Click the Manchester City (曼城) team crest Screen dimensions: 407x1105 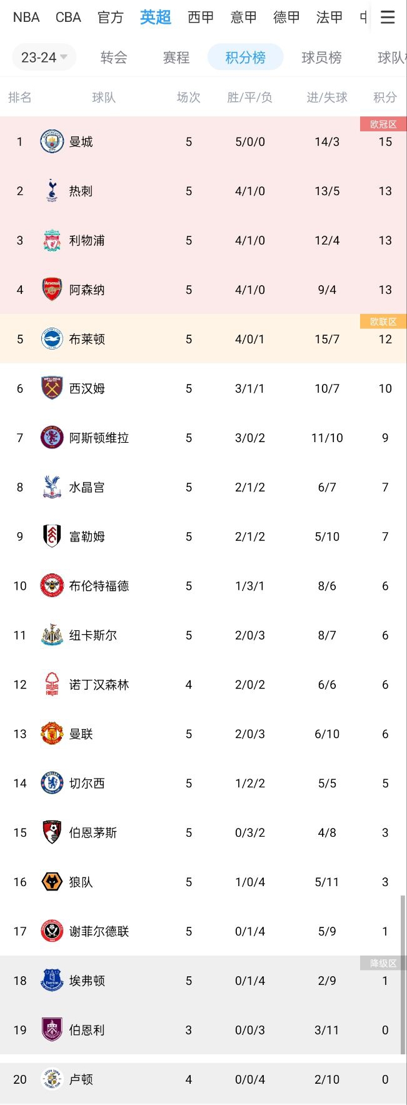click(x=51, y=141)
